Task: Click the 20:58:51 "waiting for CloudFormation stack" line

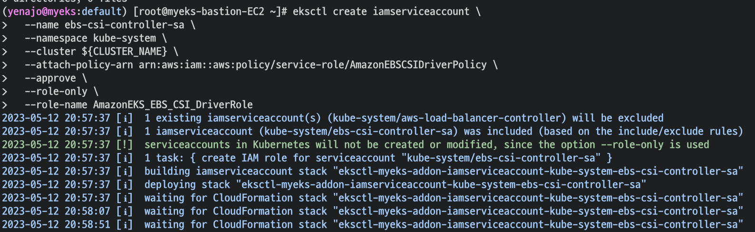Action: pos(372,224)
